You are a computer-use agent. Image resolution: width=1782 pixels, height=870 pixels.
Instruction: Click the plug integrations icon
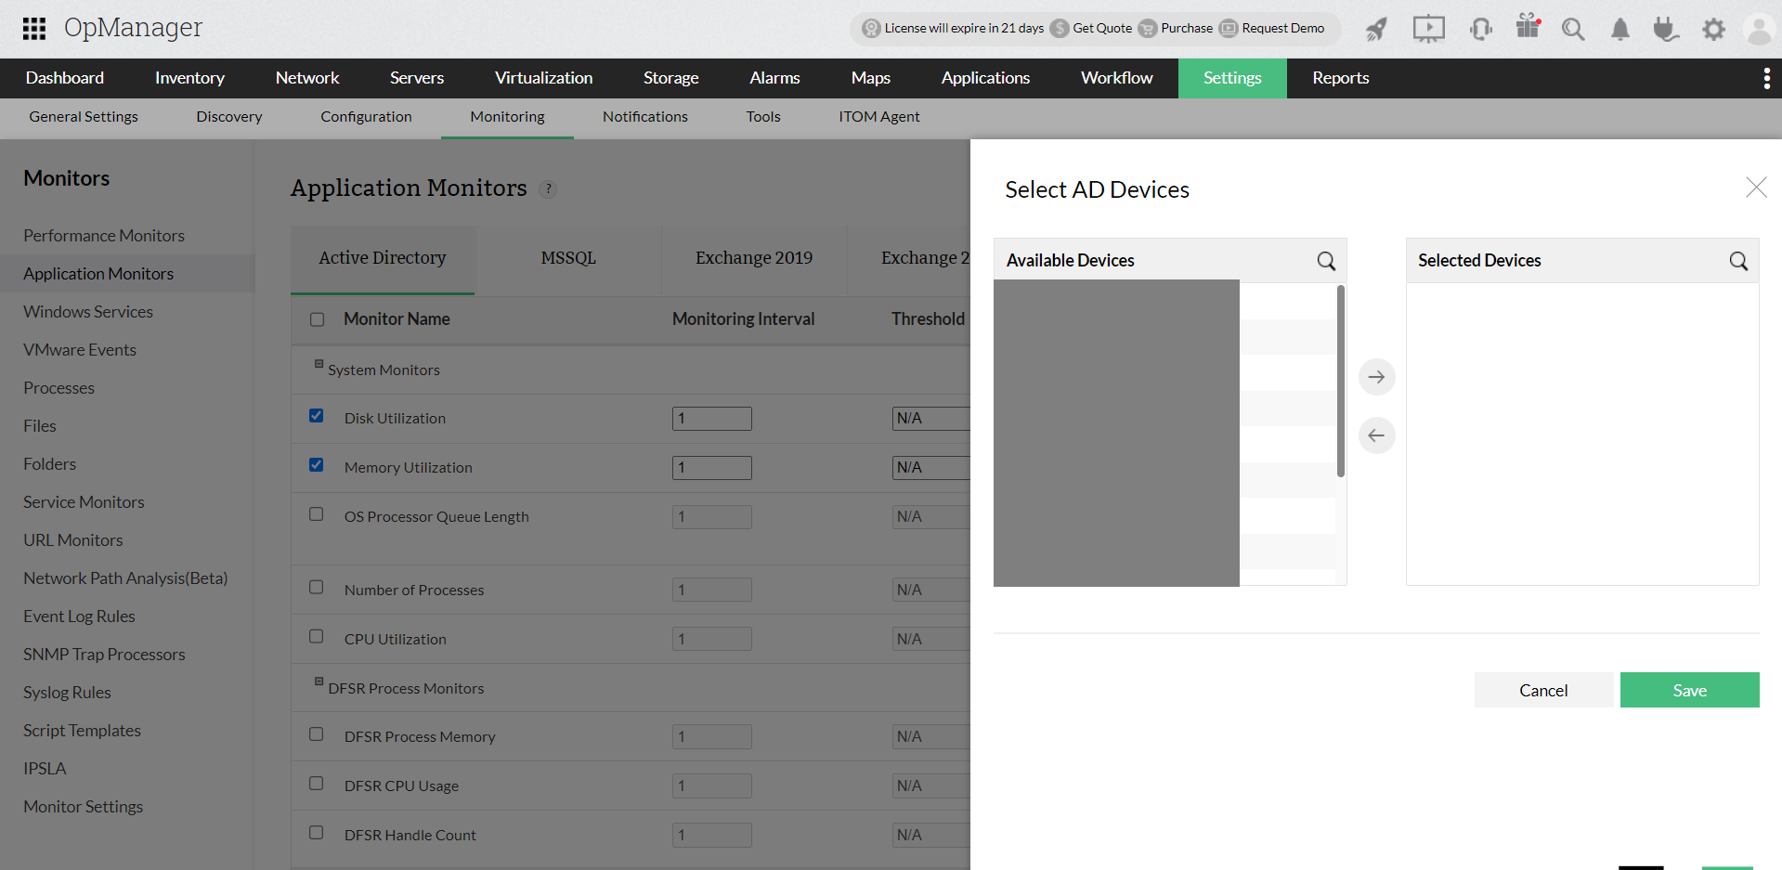1666,30
